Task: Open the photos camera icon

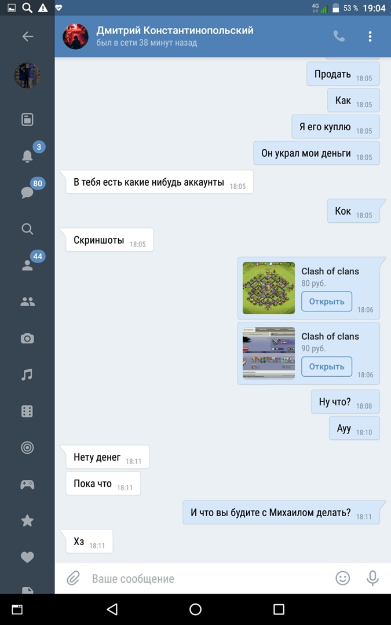Action: click(x=27, y=339)
